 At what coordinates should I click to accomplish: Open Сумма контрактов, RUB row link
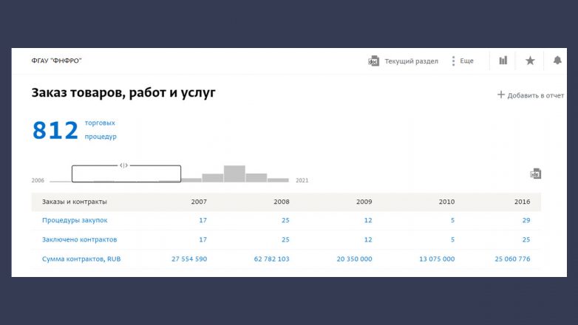click(x=81, y=259)
